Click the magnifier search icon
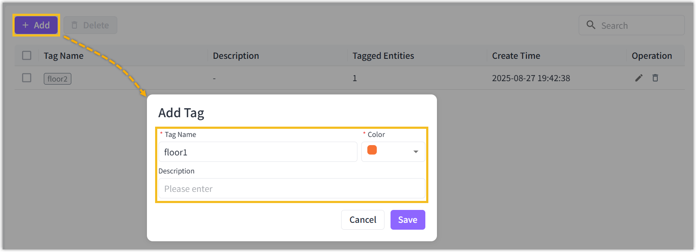Screen dimensions: 696x252 (x=591, y=25)
